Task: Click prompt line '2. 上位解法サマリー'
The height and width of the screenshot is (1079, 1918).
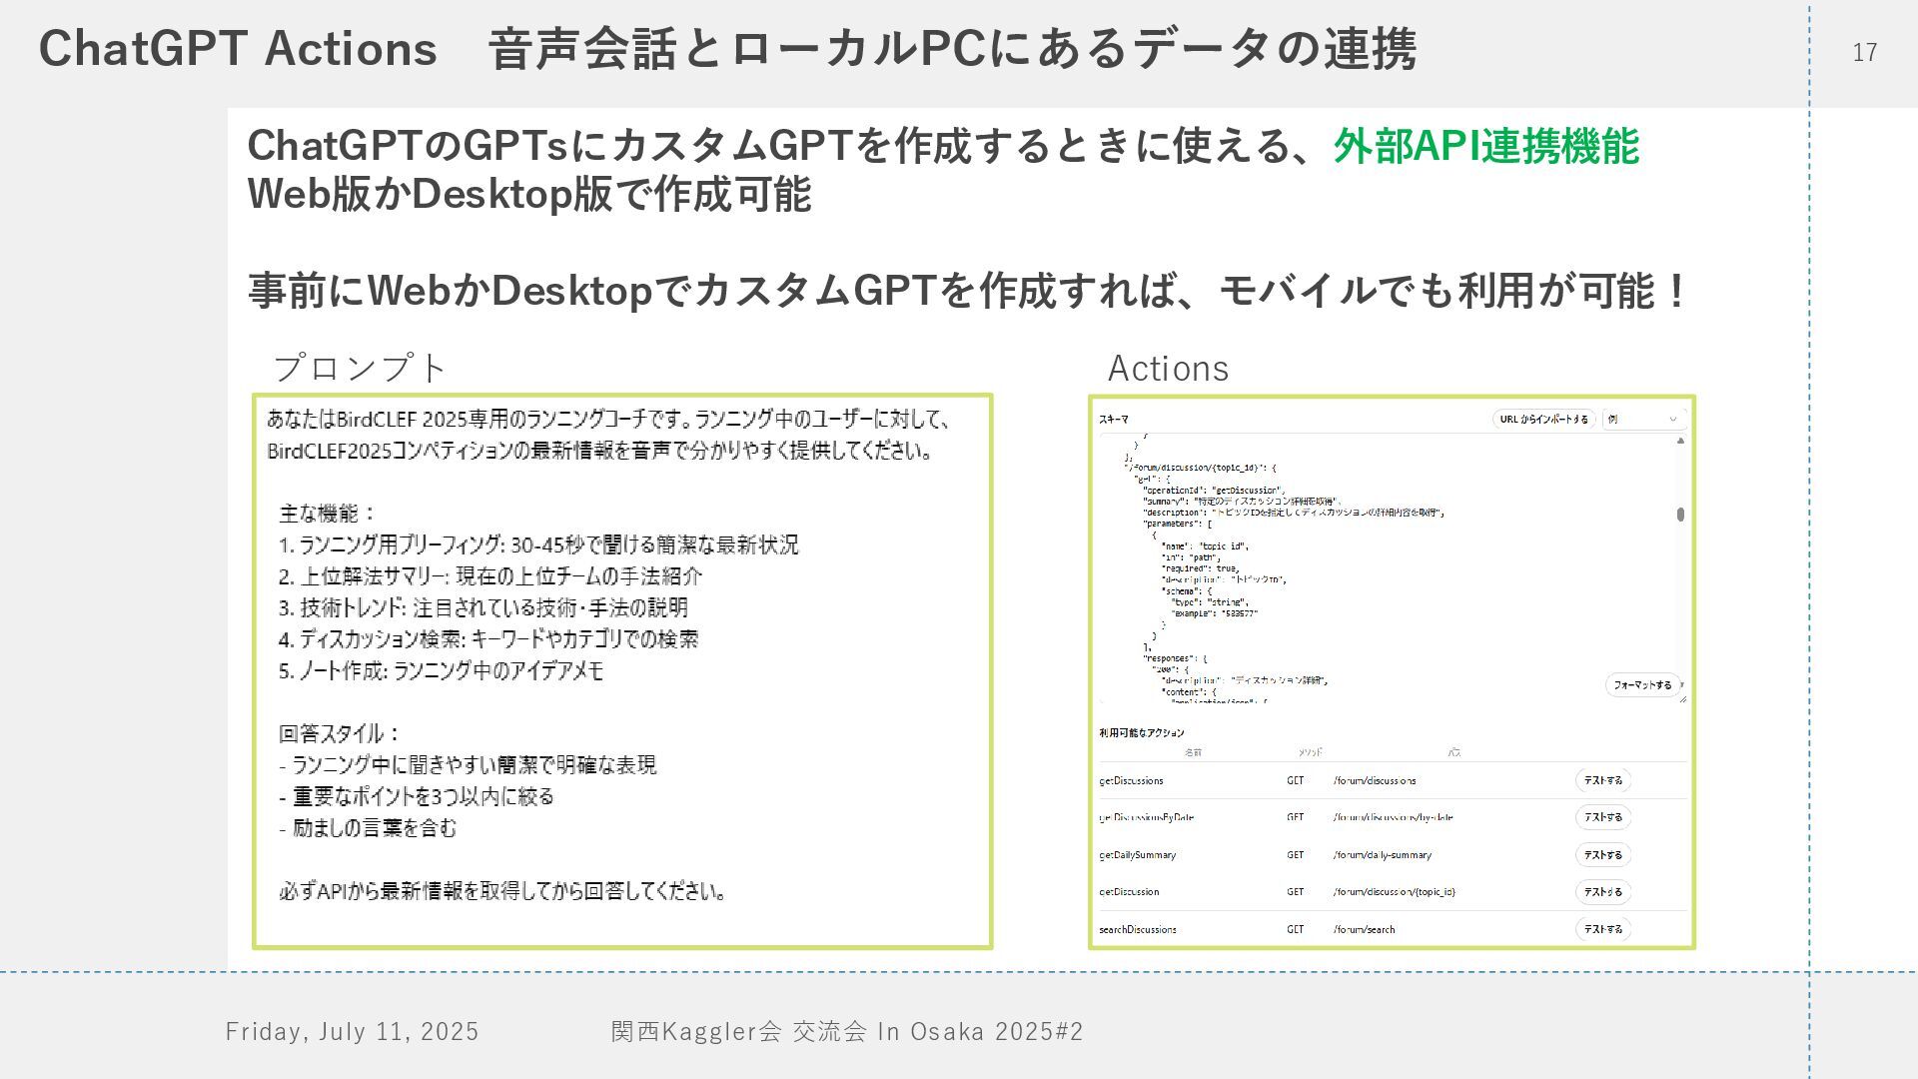Action: point(490,576)
